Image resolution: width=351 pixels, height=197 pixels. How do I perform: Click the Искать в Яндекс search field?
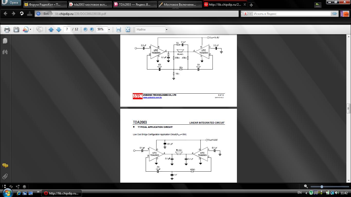click(x=292, y=14)
